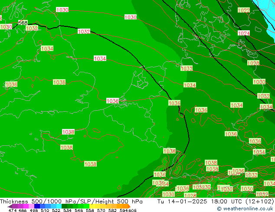The width and height of the screenshot is (275, 212).
Task: Click the magenta legend swatch
Action: pos(26,206)
